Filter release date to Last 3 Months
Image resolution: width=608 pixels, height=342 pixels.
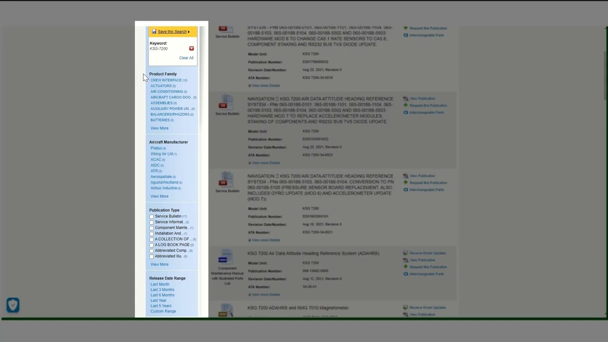coord(162,290)
